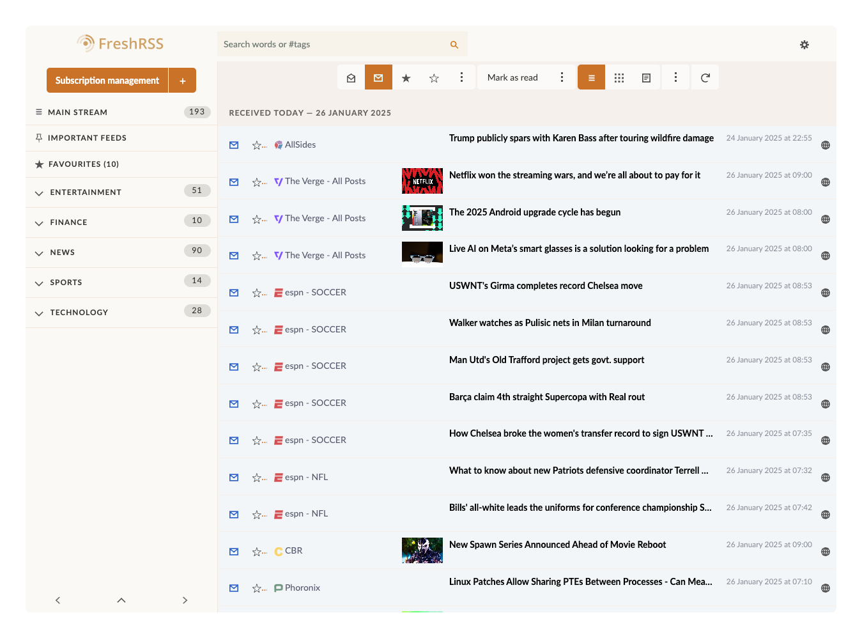Screen dimensions: 862x638
Task: Go to IMPORTANT FEEDS
Action: pyautogui.click(x=87, y=137)
